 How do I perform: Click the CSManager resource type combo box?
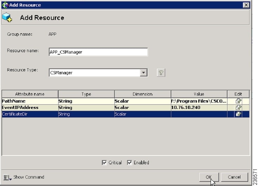(x=98, y=73)
